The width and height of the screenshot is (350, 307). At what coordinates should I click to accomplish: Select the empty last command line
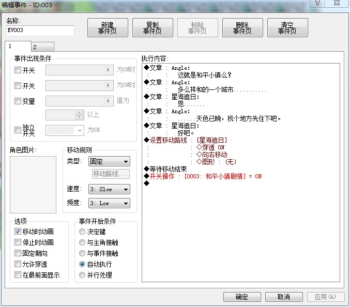tap(147, 183)
